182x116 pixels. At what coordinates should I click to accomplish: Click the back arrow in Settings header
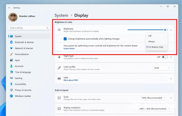click(x=9, y=8)
